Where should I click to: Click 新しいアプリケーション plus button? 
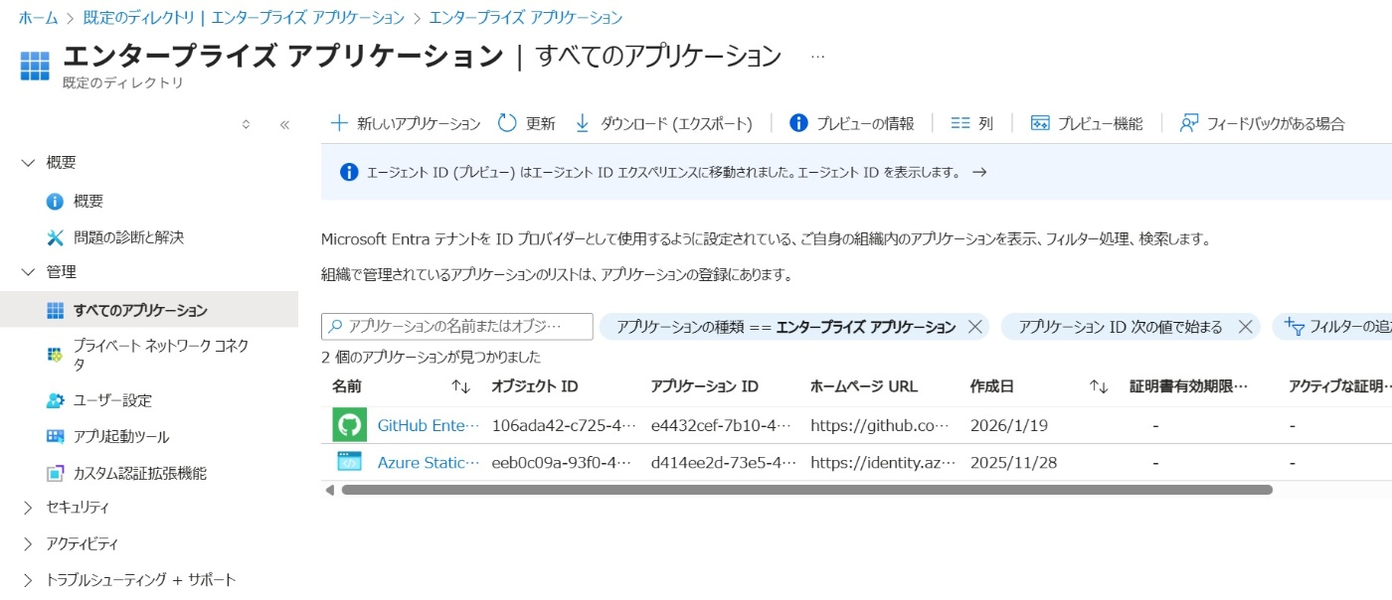(406, 123)
